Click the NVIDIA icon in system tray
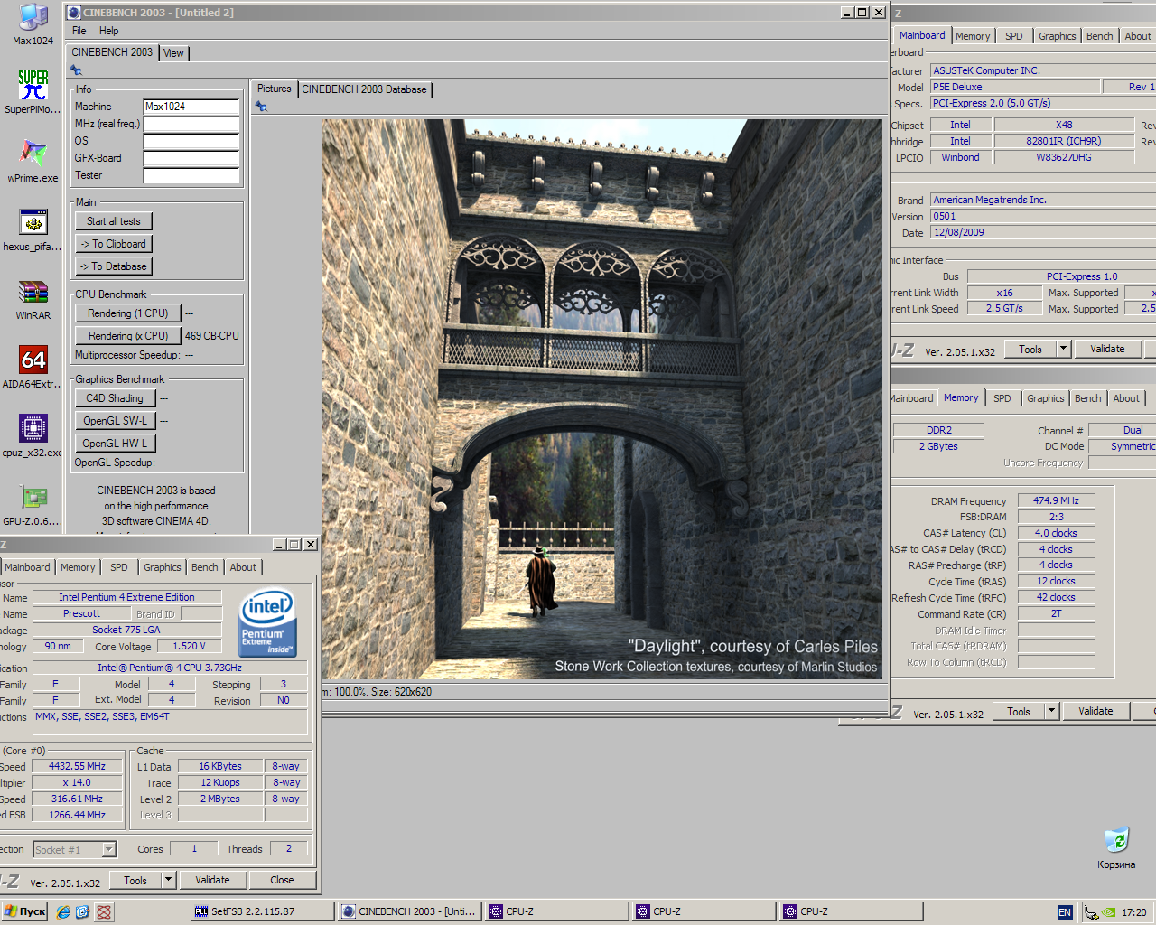Screen dimensions: 1156x925 (x=1110, y=912)
